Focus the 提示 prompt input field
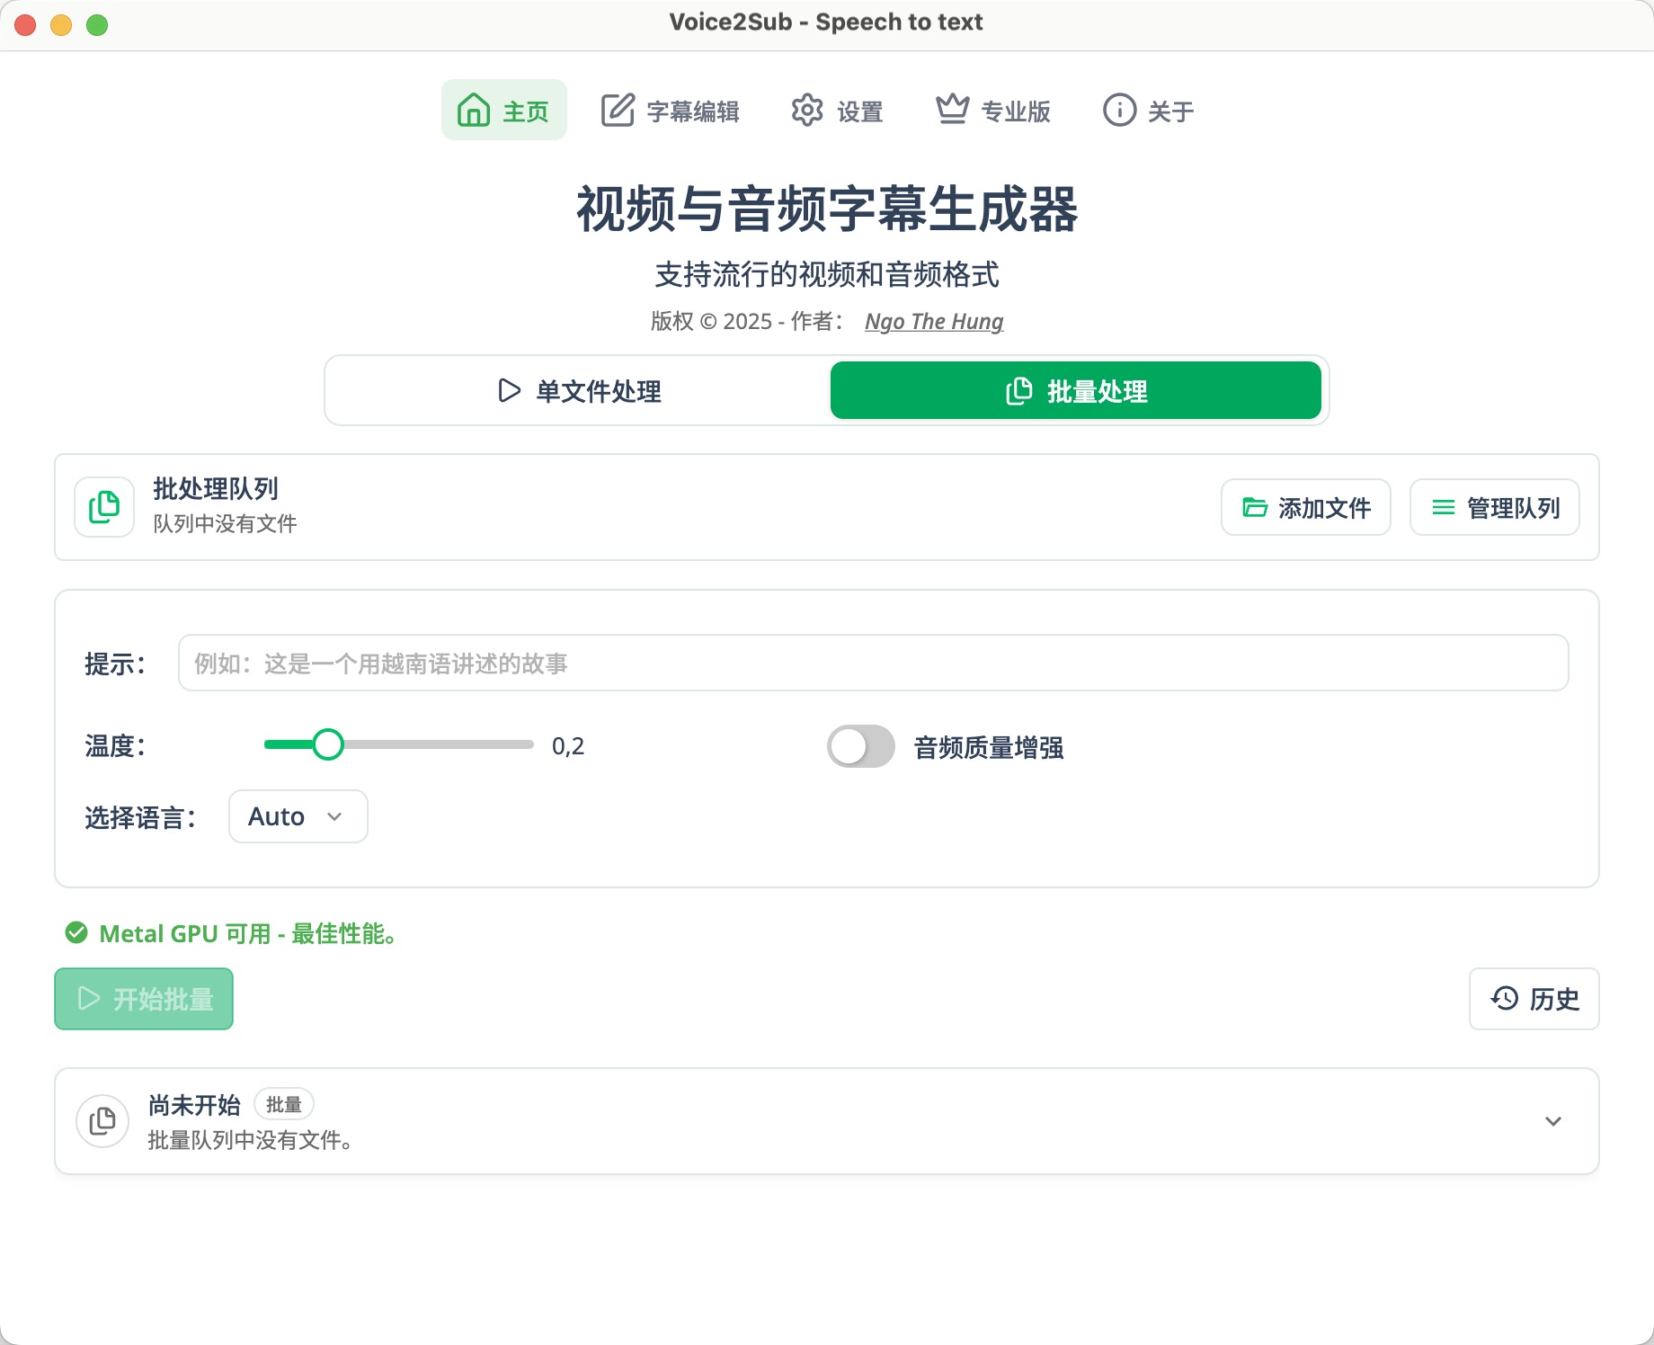1654x1345 pixels. 873,664
